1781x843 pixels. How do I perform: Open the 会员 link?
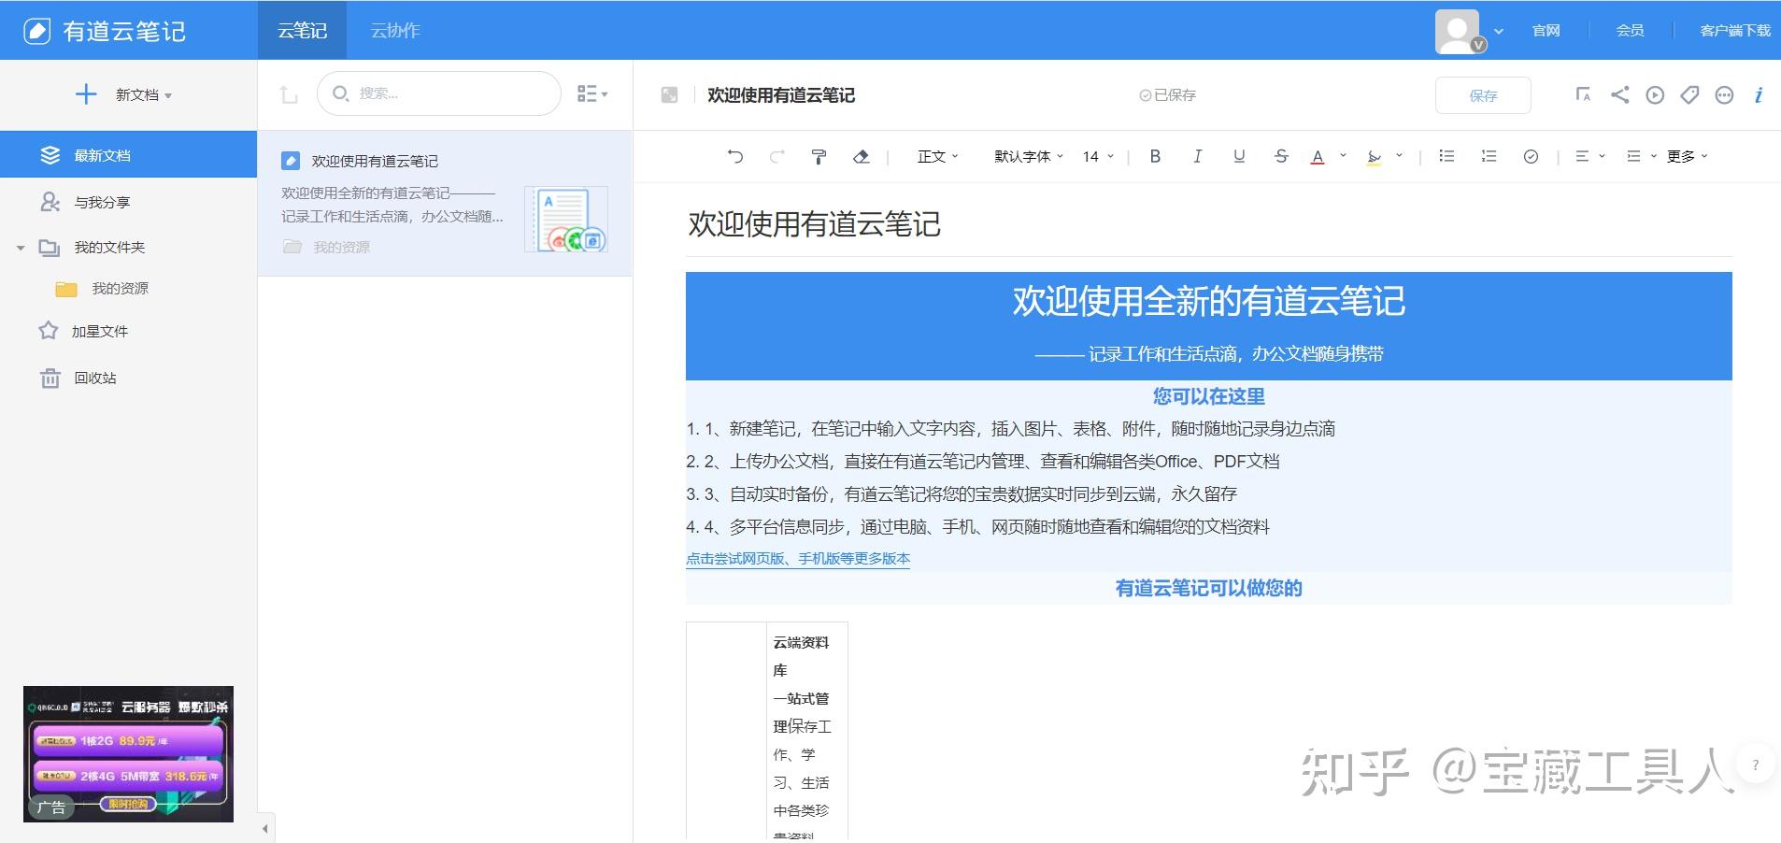pyautogui.click(x=1631, y=30)
